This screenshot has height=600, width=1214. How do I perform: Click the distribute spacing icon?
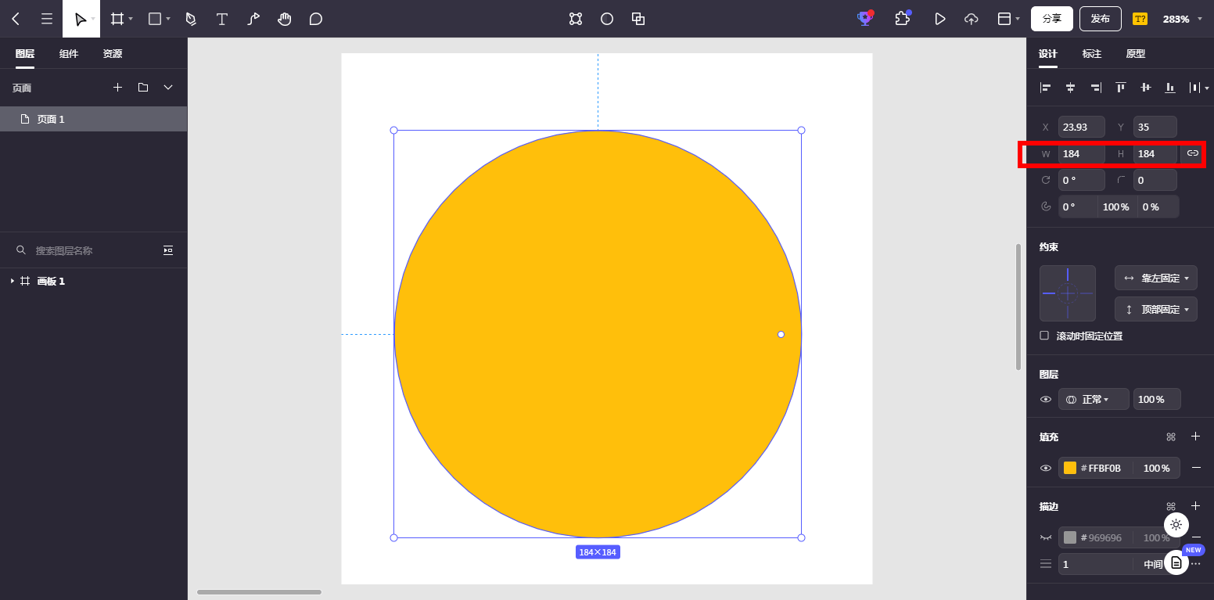point(1195,88)
